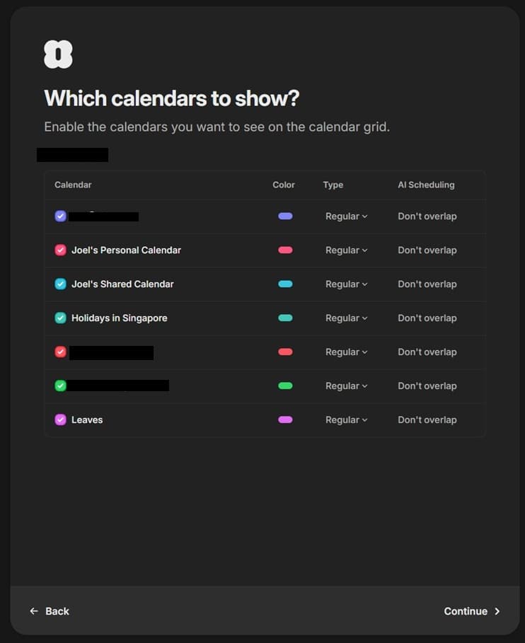Viewport: 525px width, 643px height.
Task: Change the purple color swatch for Leaves
Action: coord(285,420)
